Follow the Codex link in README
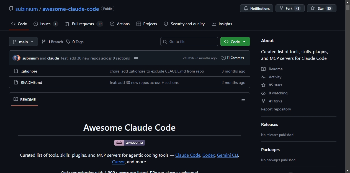This screenshot has height=173, width=350. 209,155
